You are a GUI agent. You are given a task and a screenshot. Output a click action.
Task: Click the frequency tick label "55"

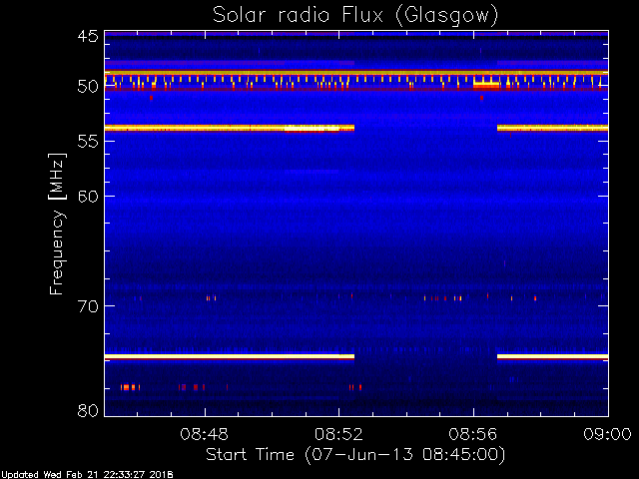coord(88,142)
